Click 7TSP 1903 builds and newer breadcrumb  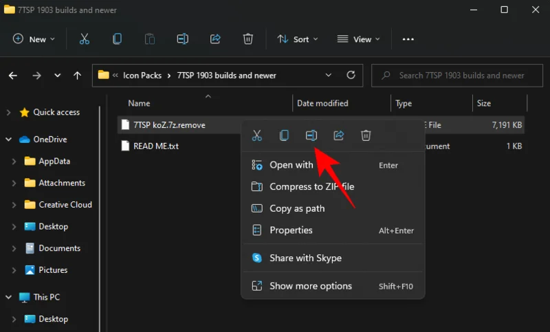click(226, 76)
